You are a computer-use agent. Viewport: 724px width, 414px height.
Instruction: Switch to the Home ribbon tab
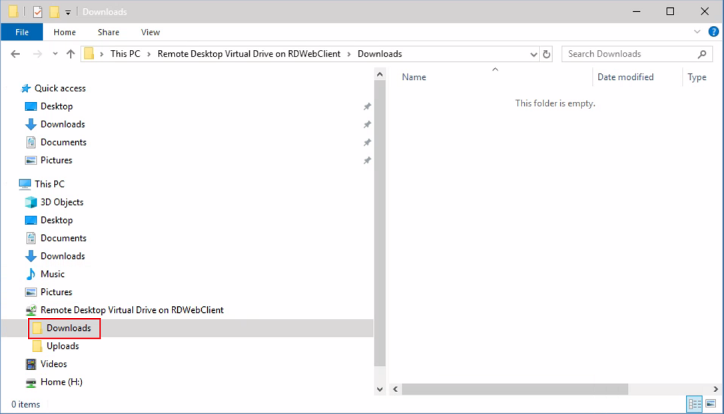click(64, 33)
